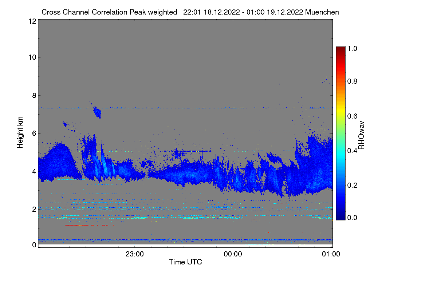
Task: Click the x-axis tick label '23:00'
Action: (x=135, y=254)
